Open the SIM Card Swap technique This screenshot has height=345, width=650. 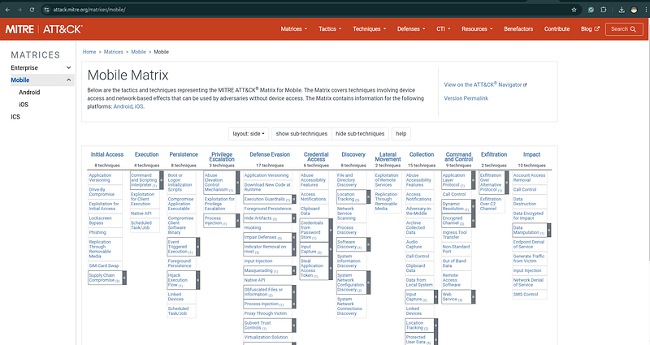pyautogui.click(x=104, y=266)
